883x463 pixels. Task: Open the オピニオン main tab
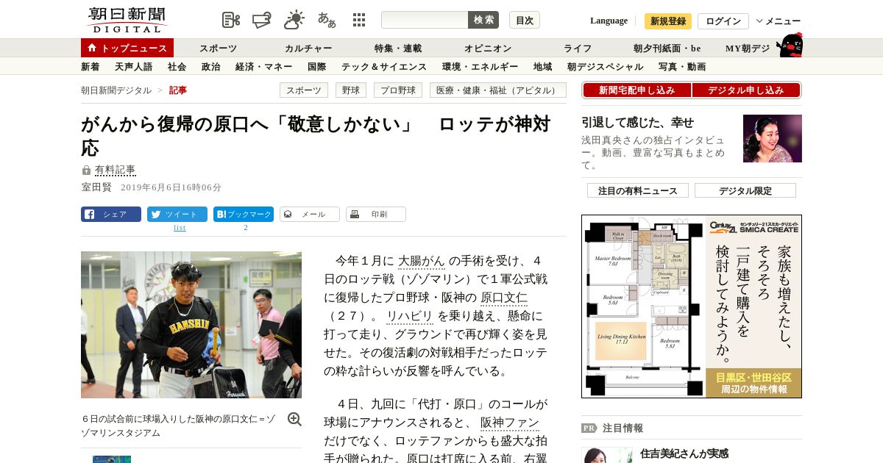tap(488, 49)
